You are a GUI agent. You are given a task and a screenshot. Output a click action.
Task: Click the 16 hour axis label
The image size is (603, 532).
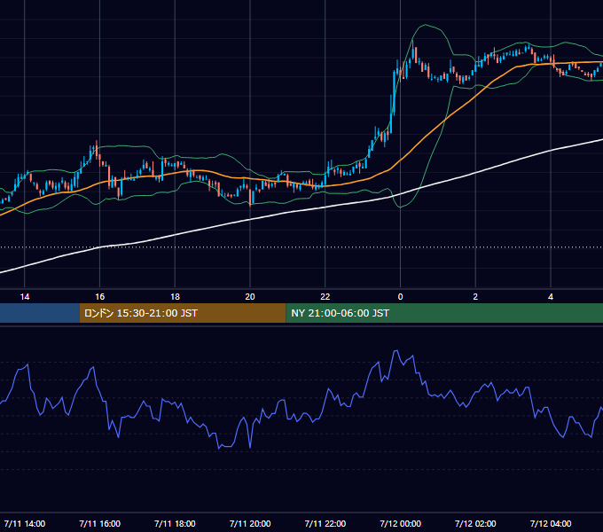pyautogui.click(x=99, y=297)
